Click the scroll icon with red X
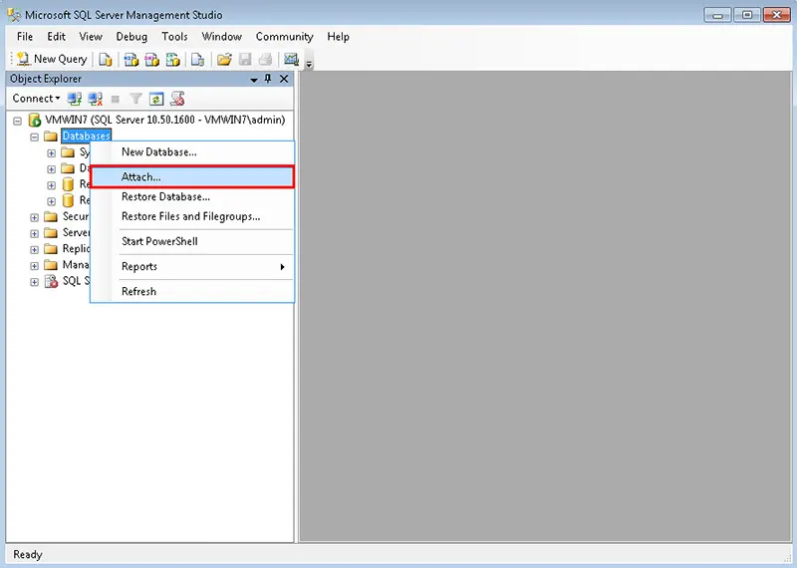797x568 pixels. pyautogui.click(x=177, y=99)
